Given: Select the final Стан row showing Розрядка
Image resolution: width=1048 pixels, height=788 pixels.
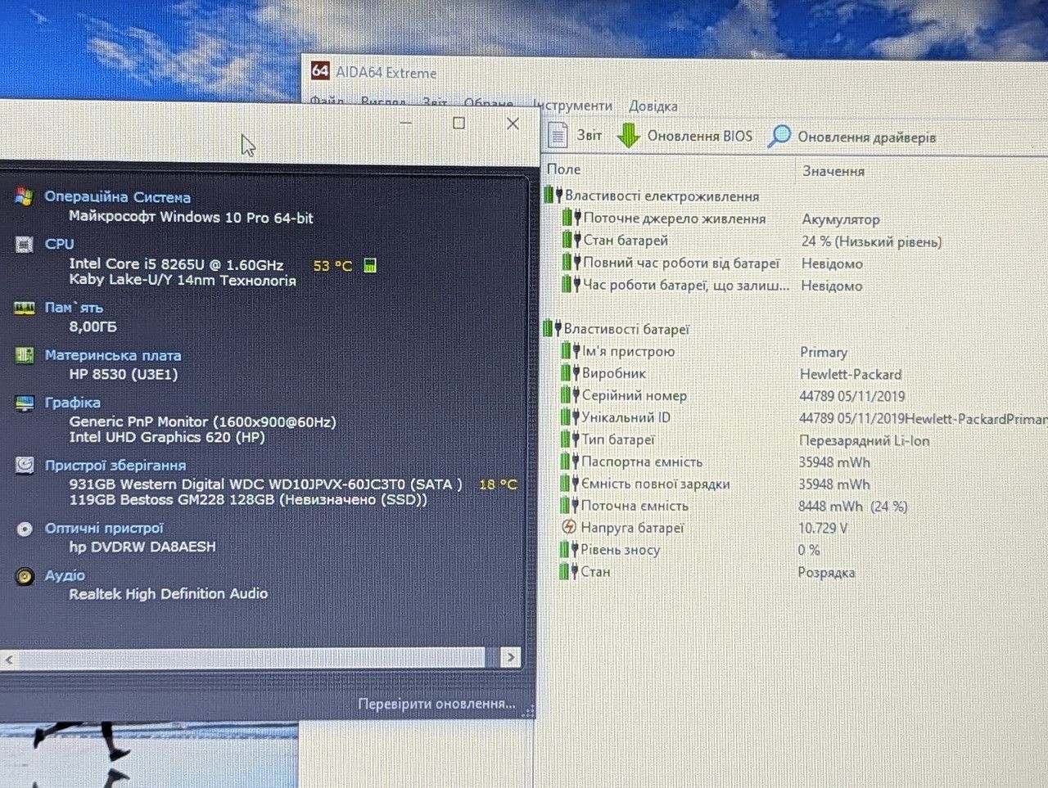Looking at the screenshot, I should coord(707,572).
